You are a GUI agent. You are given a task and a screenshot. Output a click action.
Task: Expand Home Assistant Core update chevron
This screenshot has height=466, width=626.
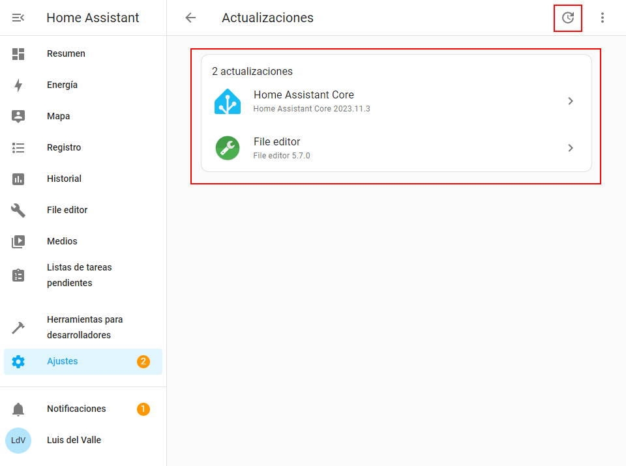tap(571, 101)
